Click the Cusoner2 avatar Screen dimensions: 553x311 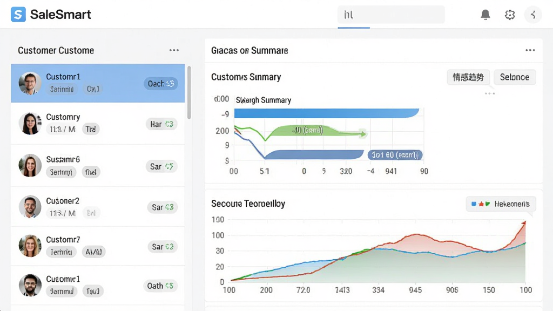tap(30, 207)
